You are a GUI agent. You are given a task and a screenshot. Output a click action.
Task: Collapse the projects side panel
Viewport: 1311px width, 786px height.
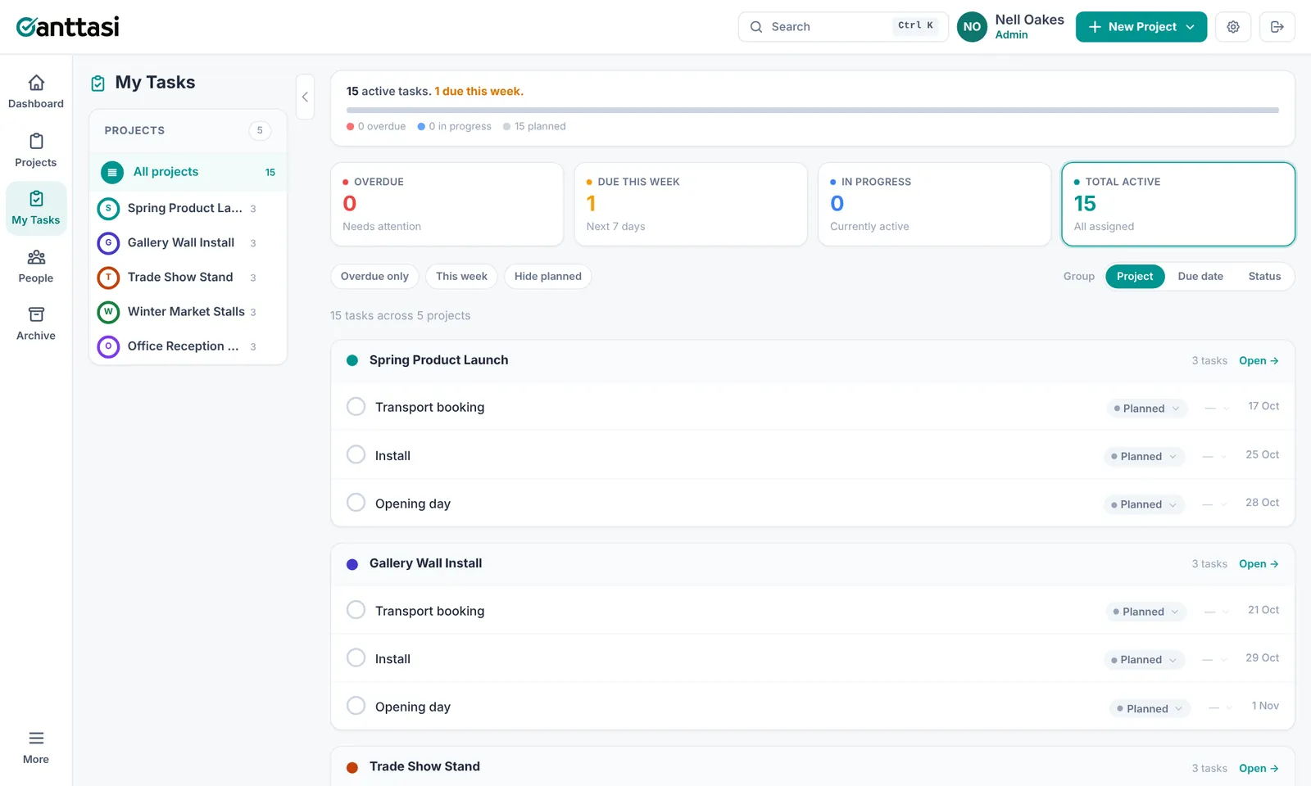click(305, 97)
